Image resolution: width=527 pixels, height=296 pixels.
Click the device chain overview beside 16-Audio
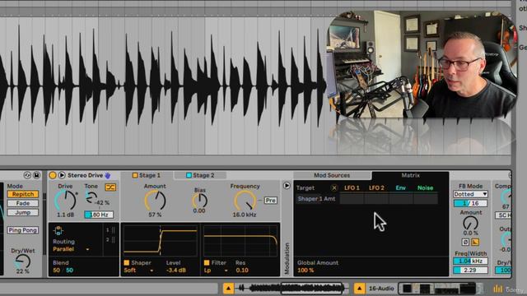coord(440,289)
